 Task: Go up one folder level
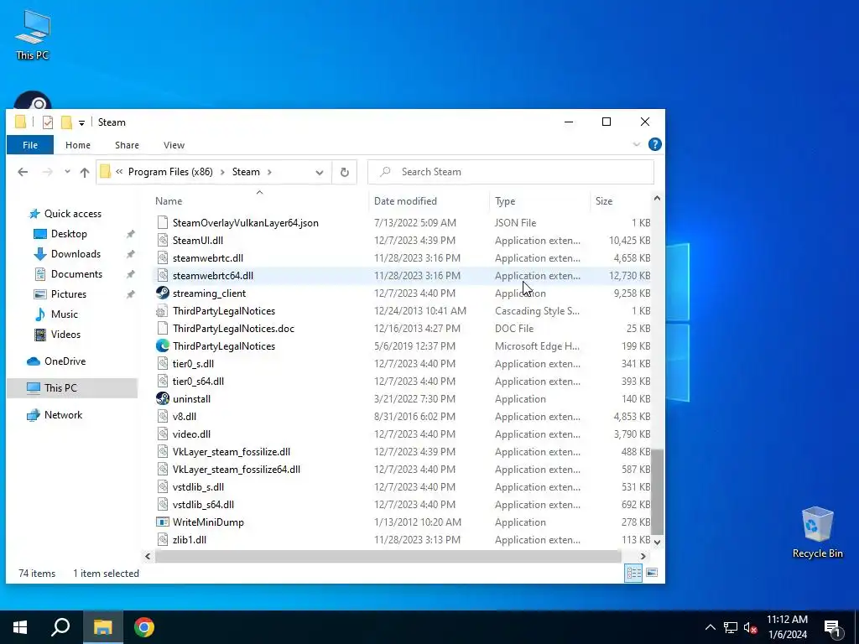tap(85, 173)
